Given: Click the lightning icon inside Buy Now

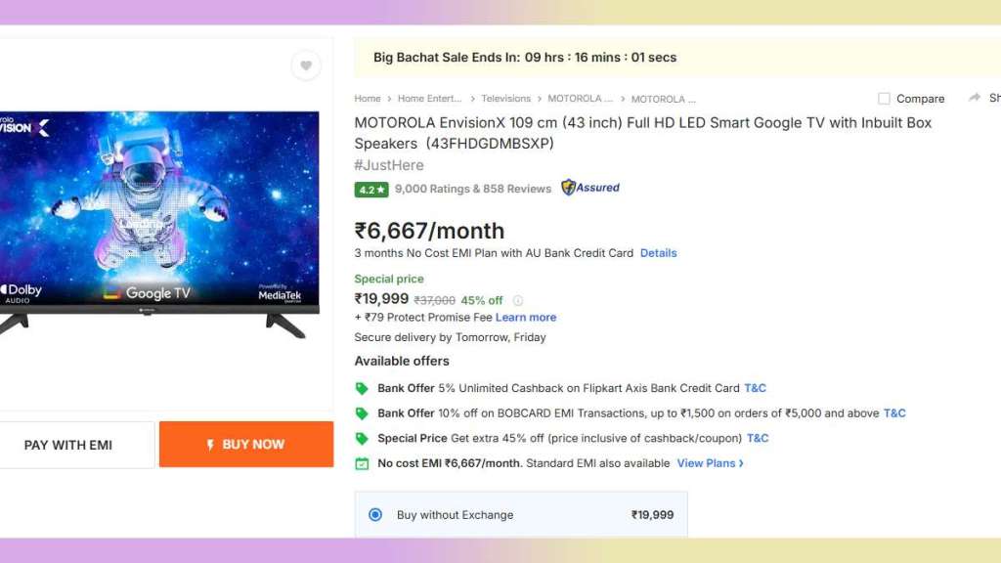Looking at the screenshot, I should 211,444.
